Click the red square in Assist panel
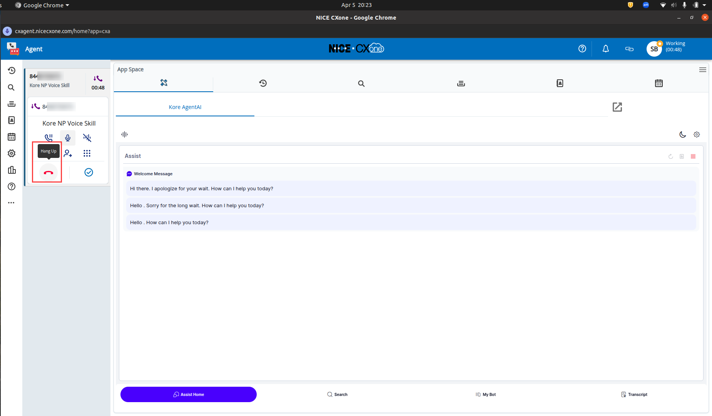 pos(693,156)
